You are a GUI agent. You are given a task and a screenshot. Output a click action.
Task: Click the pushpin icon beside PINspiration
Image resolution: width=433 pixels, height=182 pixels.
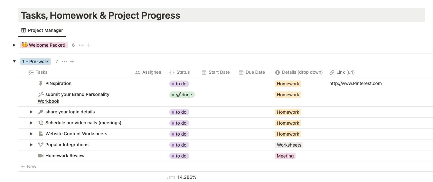click(41, 83)
